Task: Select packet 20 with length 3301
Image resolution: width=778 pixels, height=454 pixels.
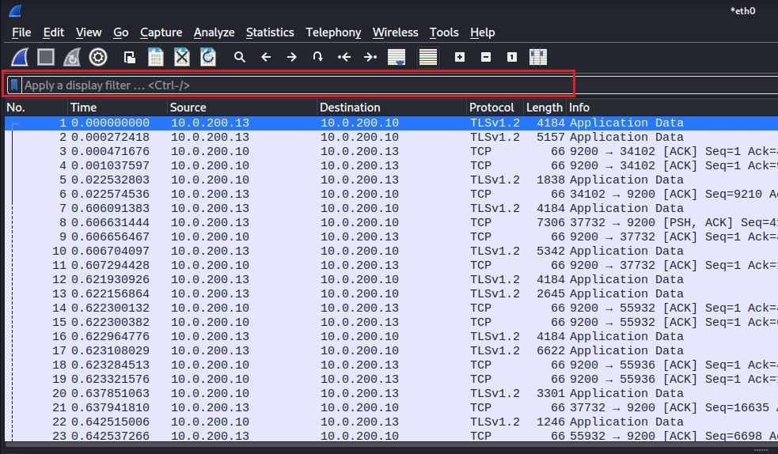Action: [392, 394]
